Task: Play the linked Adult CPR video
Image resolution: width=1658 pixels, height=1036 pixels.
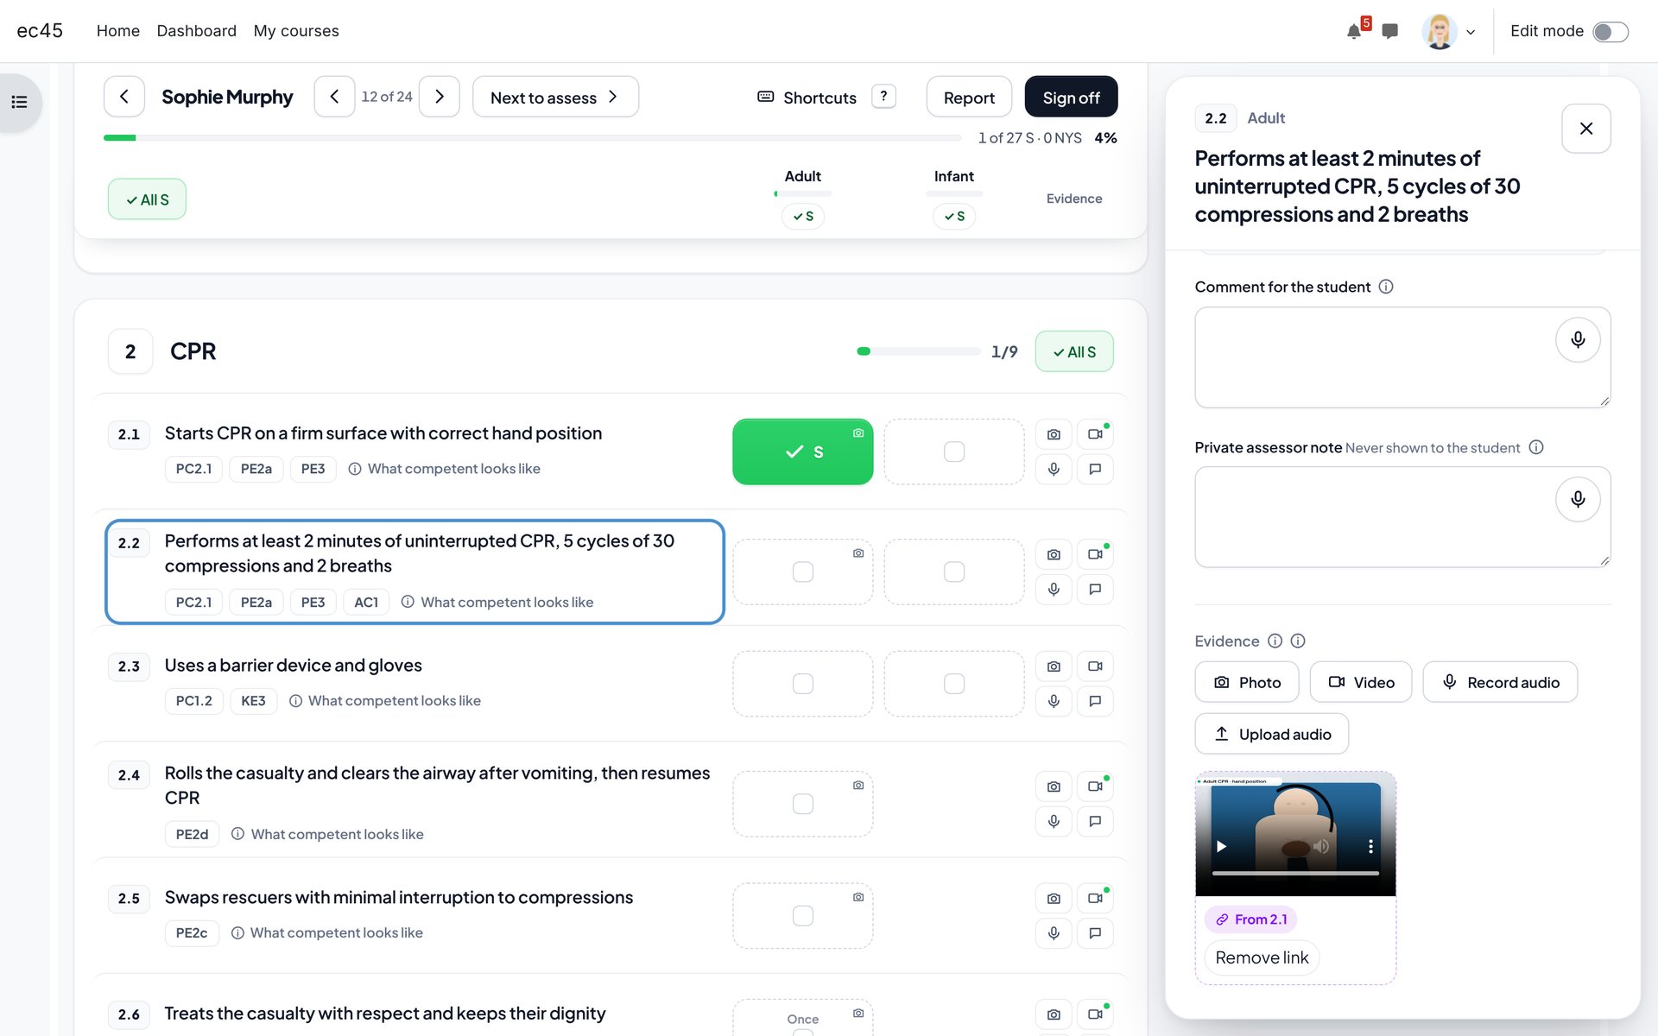Action: pos(1221,846)
